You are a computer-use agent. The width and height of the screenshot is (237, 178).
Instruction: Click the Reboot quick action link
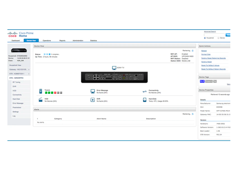coord(204,51)
